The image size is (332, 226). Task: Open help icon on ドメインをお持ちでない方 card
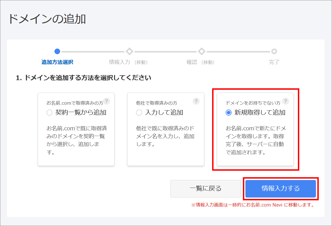point(285,101)
